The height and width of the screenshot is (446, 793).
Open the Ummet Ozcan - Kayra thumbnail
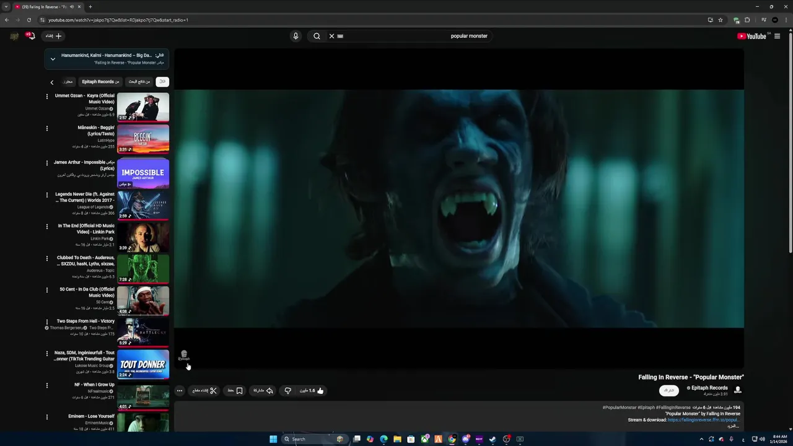click(x=143, y=107)
